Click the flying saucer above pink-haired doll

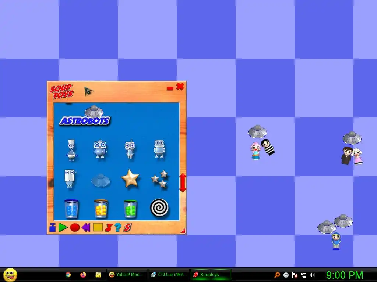[257, 131]
